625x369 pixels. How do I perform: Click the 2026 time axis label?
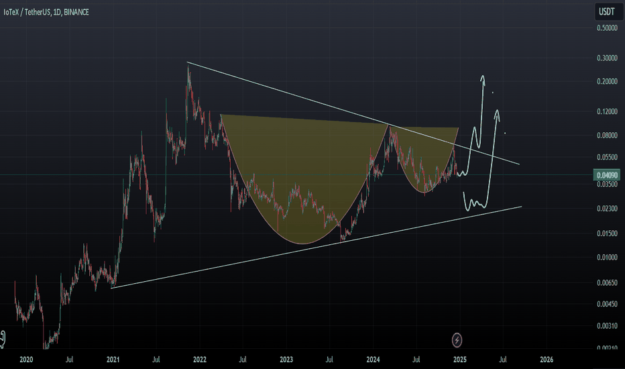click(x=547, y=360)
